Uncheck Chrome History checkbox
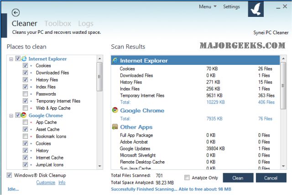 (26, 151)
